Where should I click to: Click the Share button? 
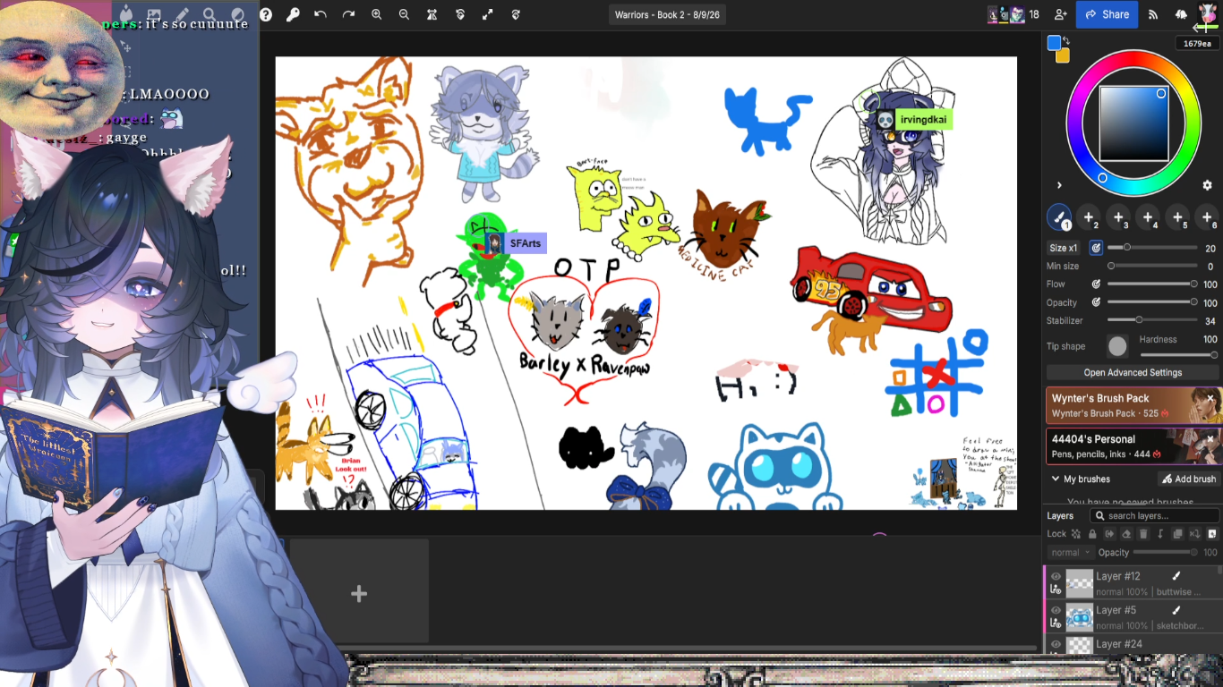point(1107,14)
